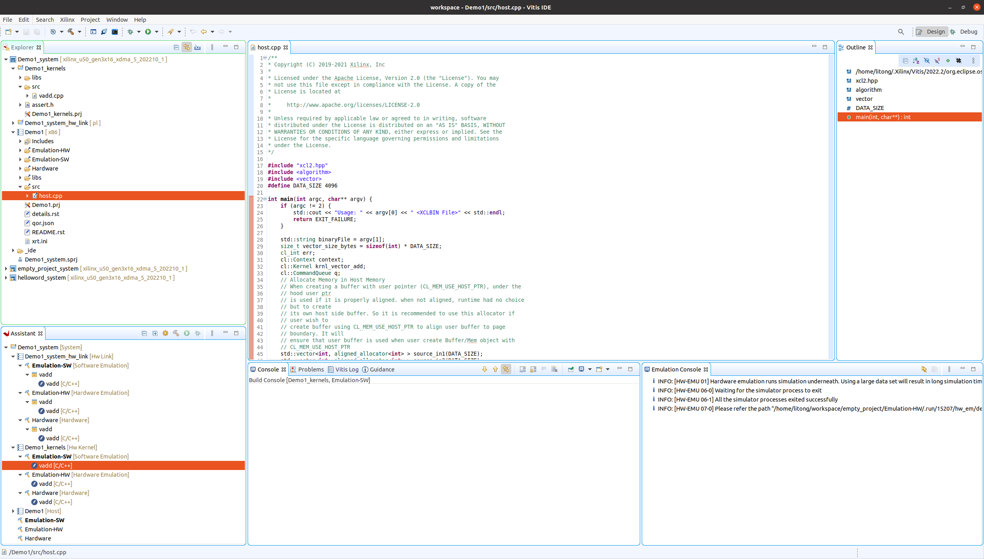This screenshot has width=984, height=559.
Task: Click the hammer Build icon in main toolbar
Action: click(71, 32)
